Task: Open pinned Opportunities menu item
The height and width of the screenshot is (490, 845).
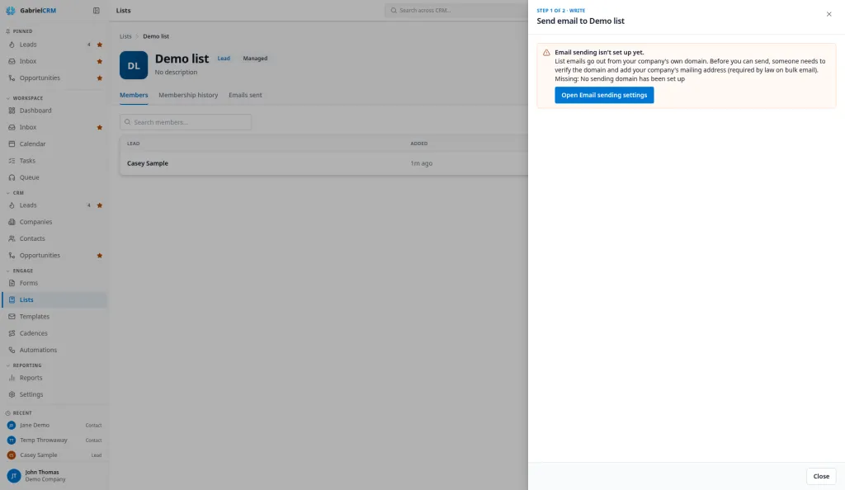Action: (54, 78)
